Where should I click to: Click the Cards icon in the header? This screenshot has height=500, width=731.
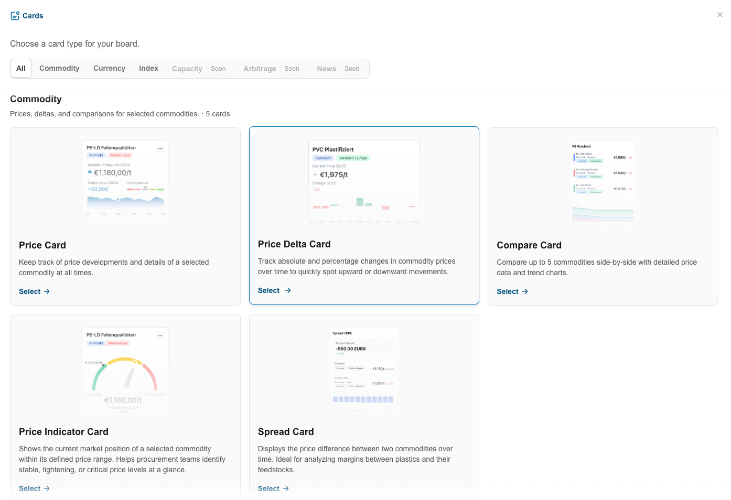[x=15, y=16]
